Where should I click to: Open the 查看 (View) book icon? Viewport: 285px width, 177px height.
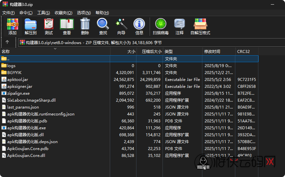(67, 26)
